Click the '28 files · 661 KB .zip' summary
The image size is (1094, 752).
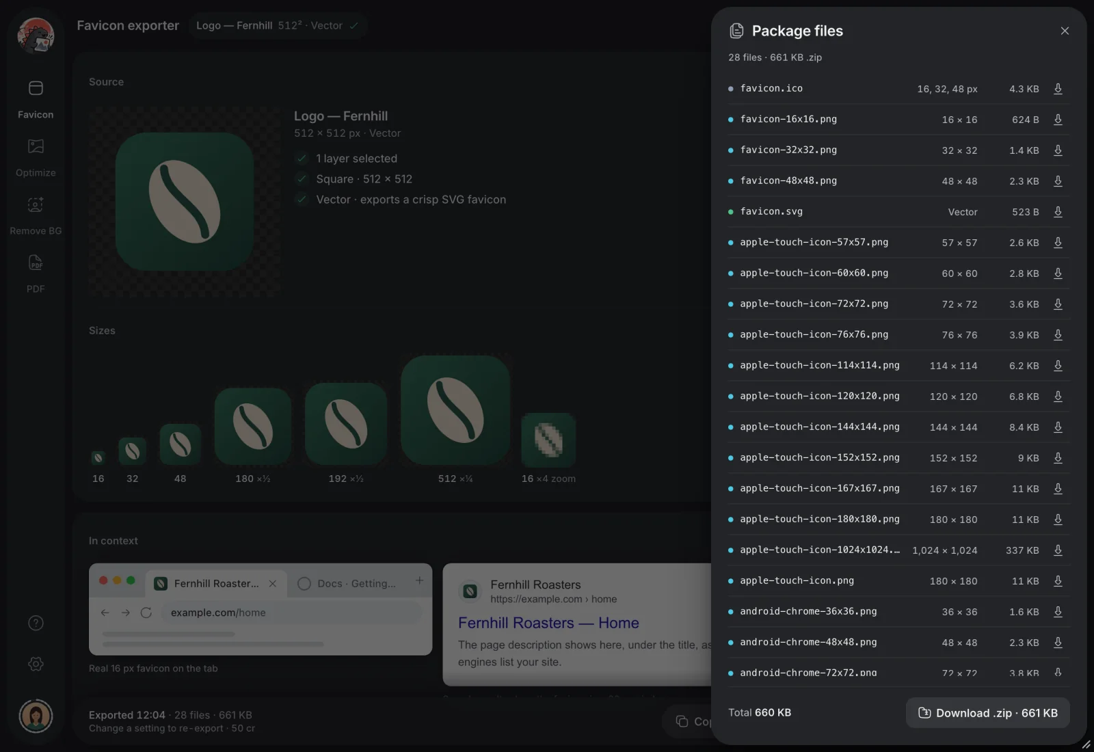[x=775, y=57]
